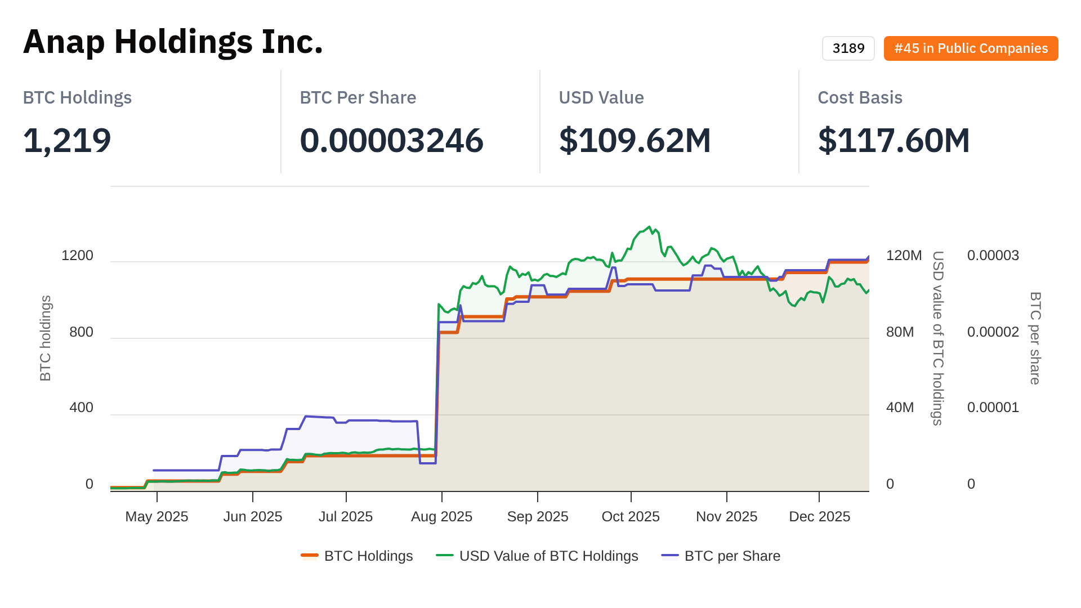This screenshot has width=1081, height=608.
Task: Toggle BTC Holdings legend series
Action: [368, 556]
